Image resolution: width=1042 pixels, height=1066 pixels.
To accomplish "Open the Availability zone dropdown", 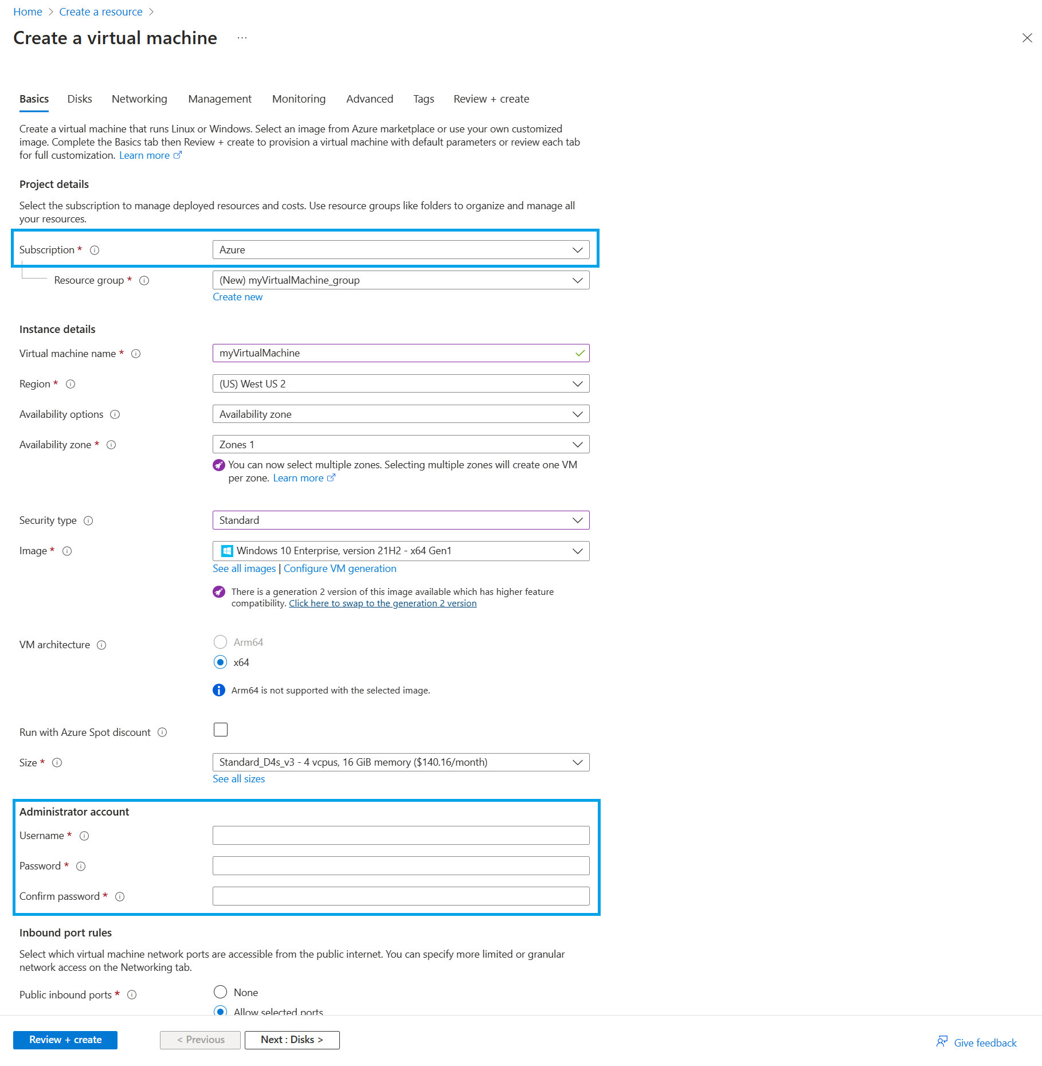I will pyautogui.click(x=401, y=445).
